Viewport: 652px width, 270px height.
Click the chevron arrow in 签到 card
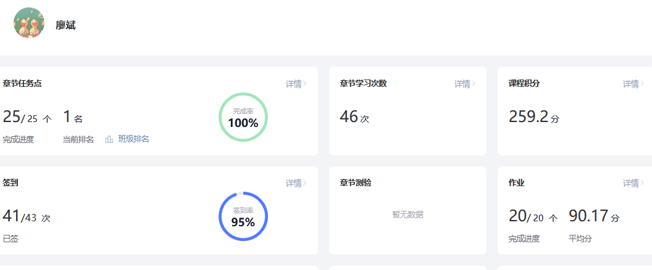tap(305, 183)
